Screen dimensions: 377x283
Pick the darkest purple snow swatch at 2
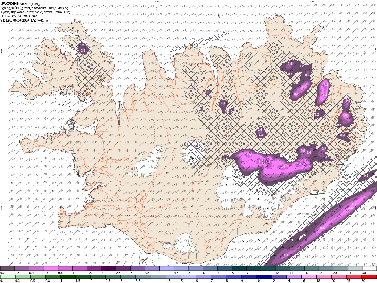[x=109, y=269]
